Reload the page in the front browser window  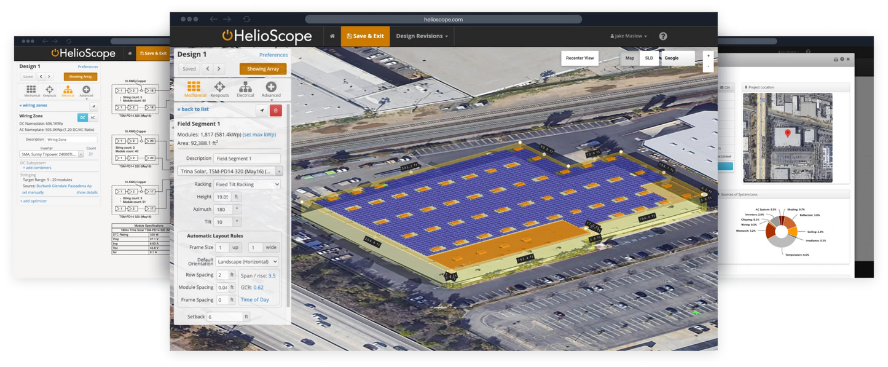point(246,19)
